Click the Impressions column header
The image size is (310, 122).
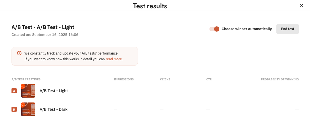(x=124, y=79)
